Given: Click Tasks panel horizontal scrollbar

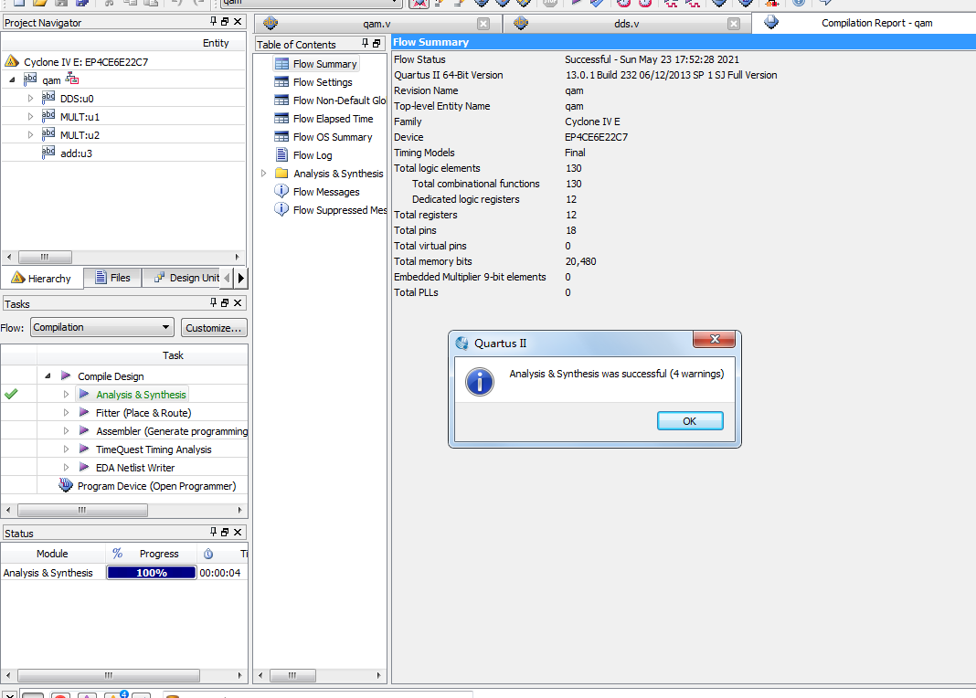Looking at the screenshot, I should [82, 510].
